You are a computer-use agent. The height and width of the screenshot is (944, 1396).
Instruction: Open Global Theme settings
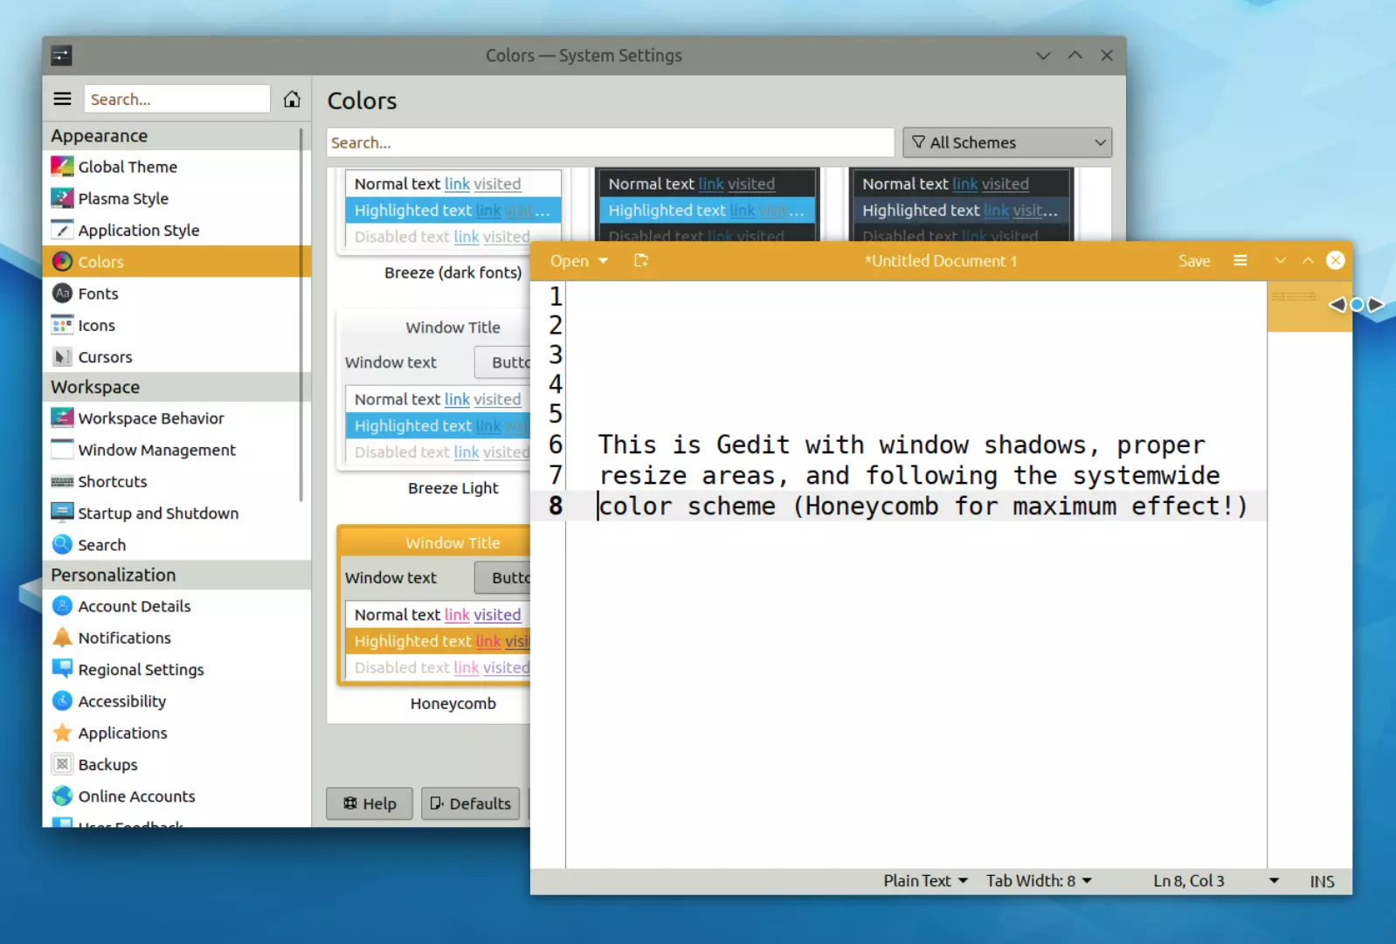(128, 167)
